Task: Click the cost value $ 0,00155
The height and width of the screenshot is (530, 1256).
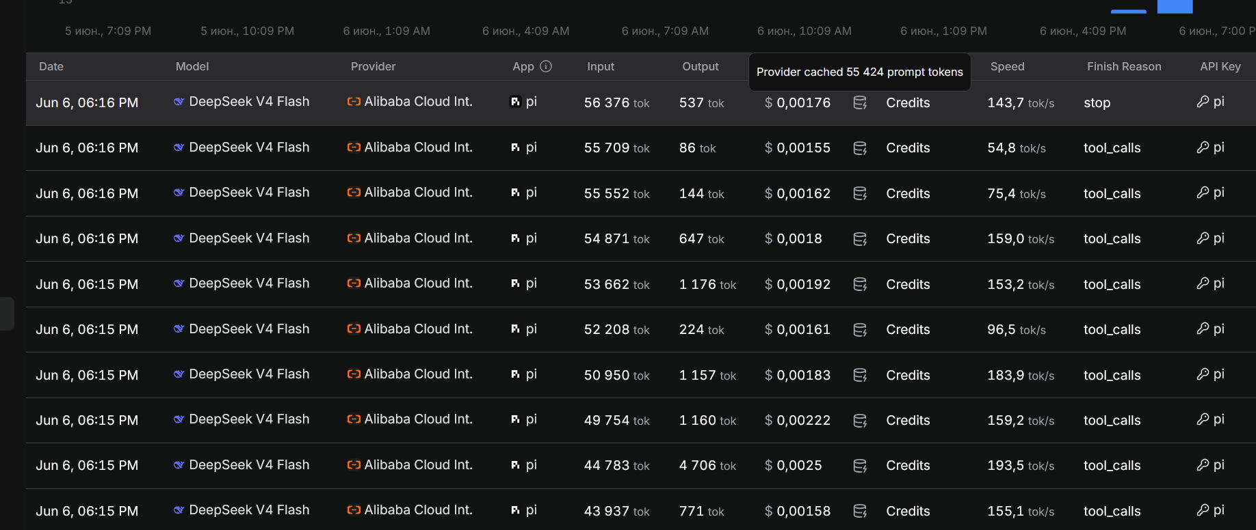Action: (798, 148)
